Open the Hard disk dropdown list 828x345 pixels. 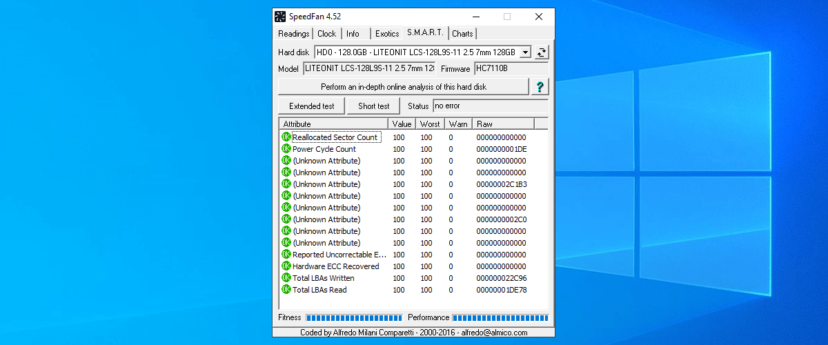click(525, 52)
